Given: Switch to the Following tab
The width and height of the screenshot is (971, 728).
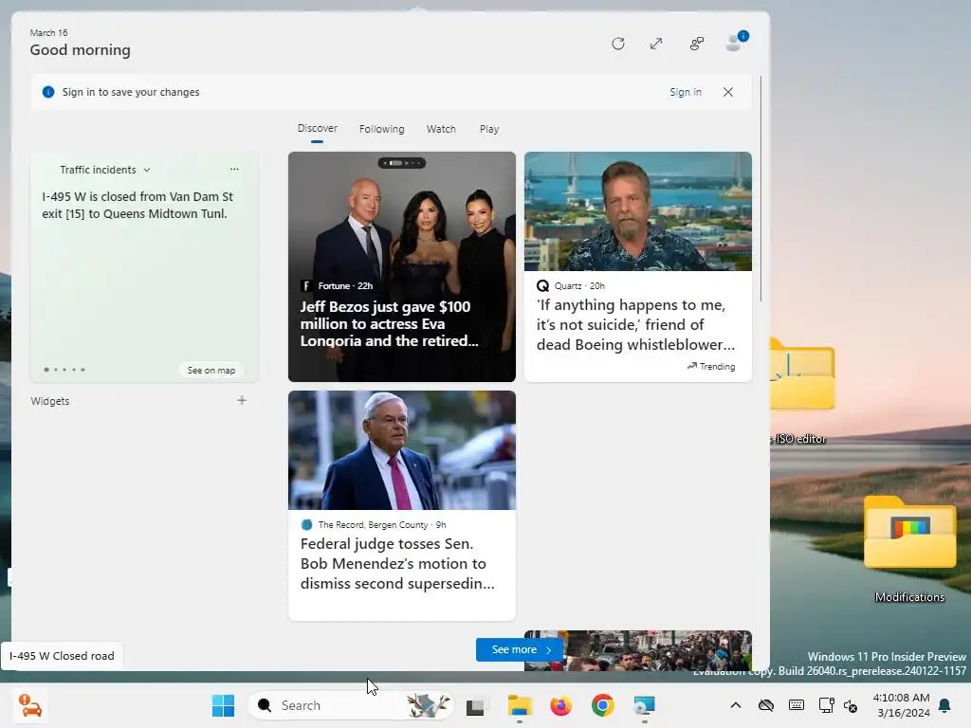Looking at the screenshot, I should coord(381,129).
